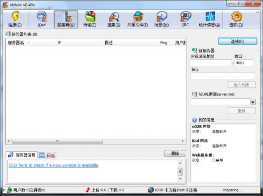Click the log pane vertical scrollbar thumb
263x196 pixels.
[180, 172]
